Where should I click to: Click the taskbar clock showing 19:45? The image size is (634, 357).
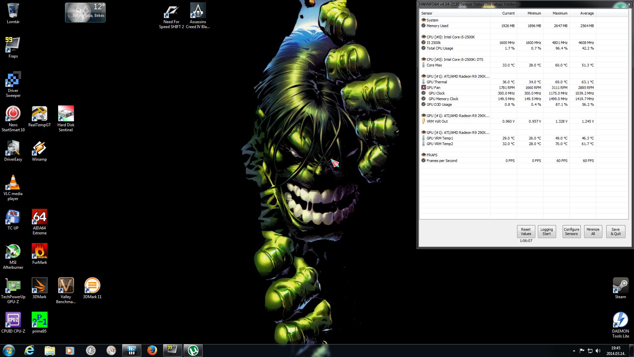coord(616,351)
